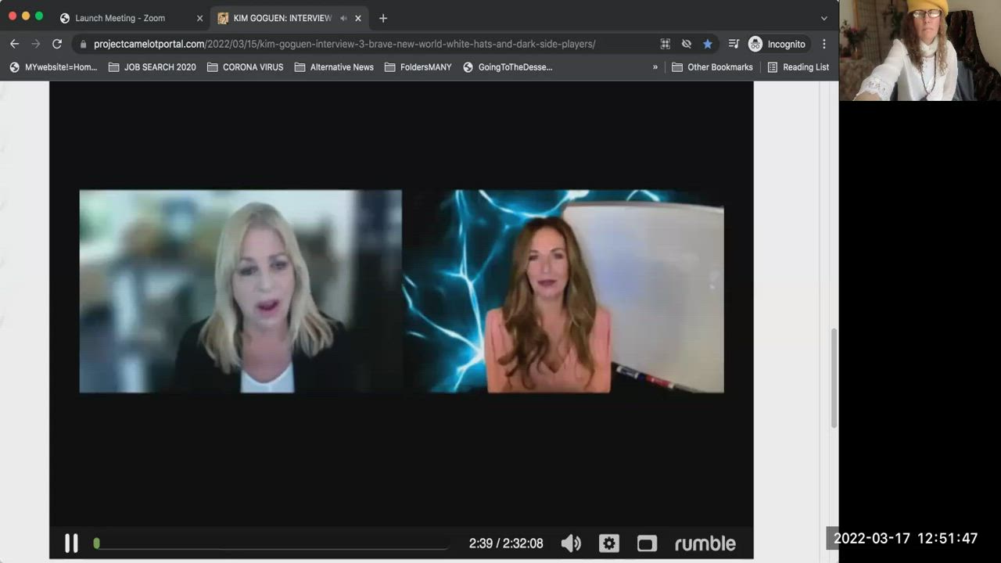Toggle theater mode in the video player

coord(647,543)
